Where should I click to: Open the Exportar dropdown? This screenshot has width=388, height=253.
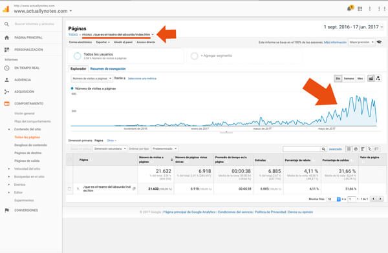click(x=103, y=42)
